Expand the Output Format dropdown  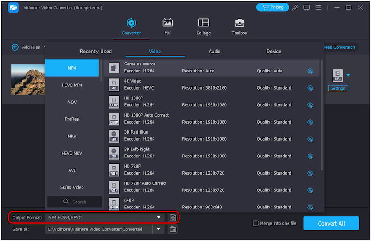[x=159, y=217]
